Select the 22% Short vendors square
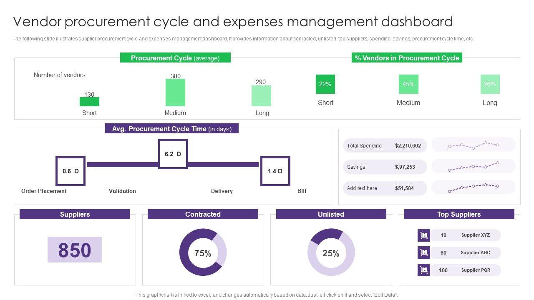This screenshot has height=300, width=534. coord(325,84)
